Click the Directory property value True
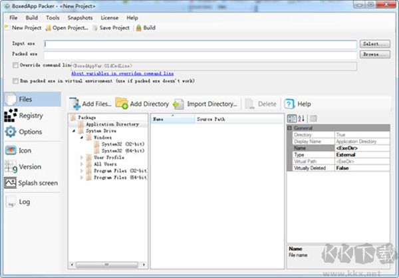The height and width of the screenshot is (278, 399). click(x=362, y=134)
